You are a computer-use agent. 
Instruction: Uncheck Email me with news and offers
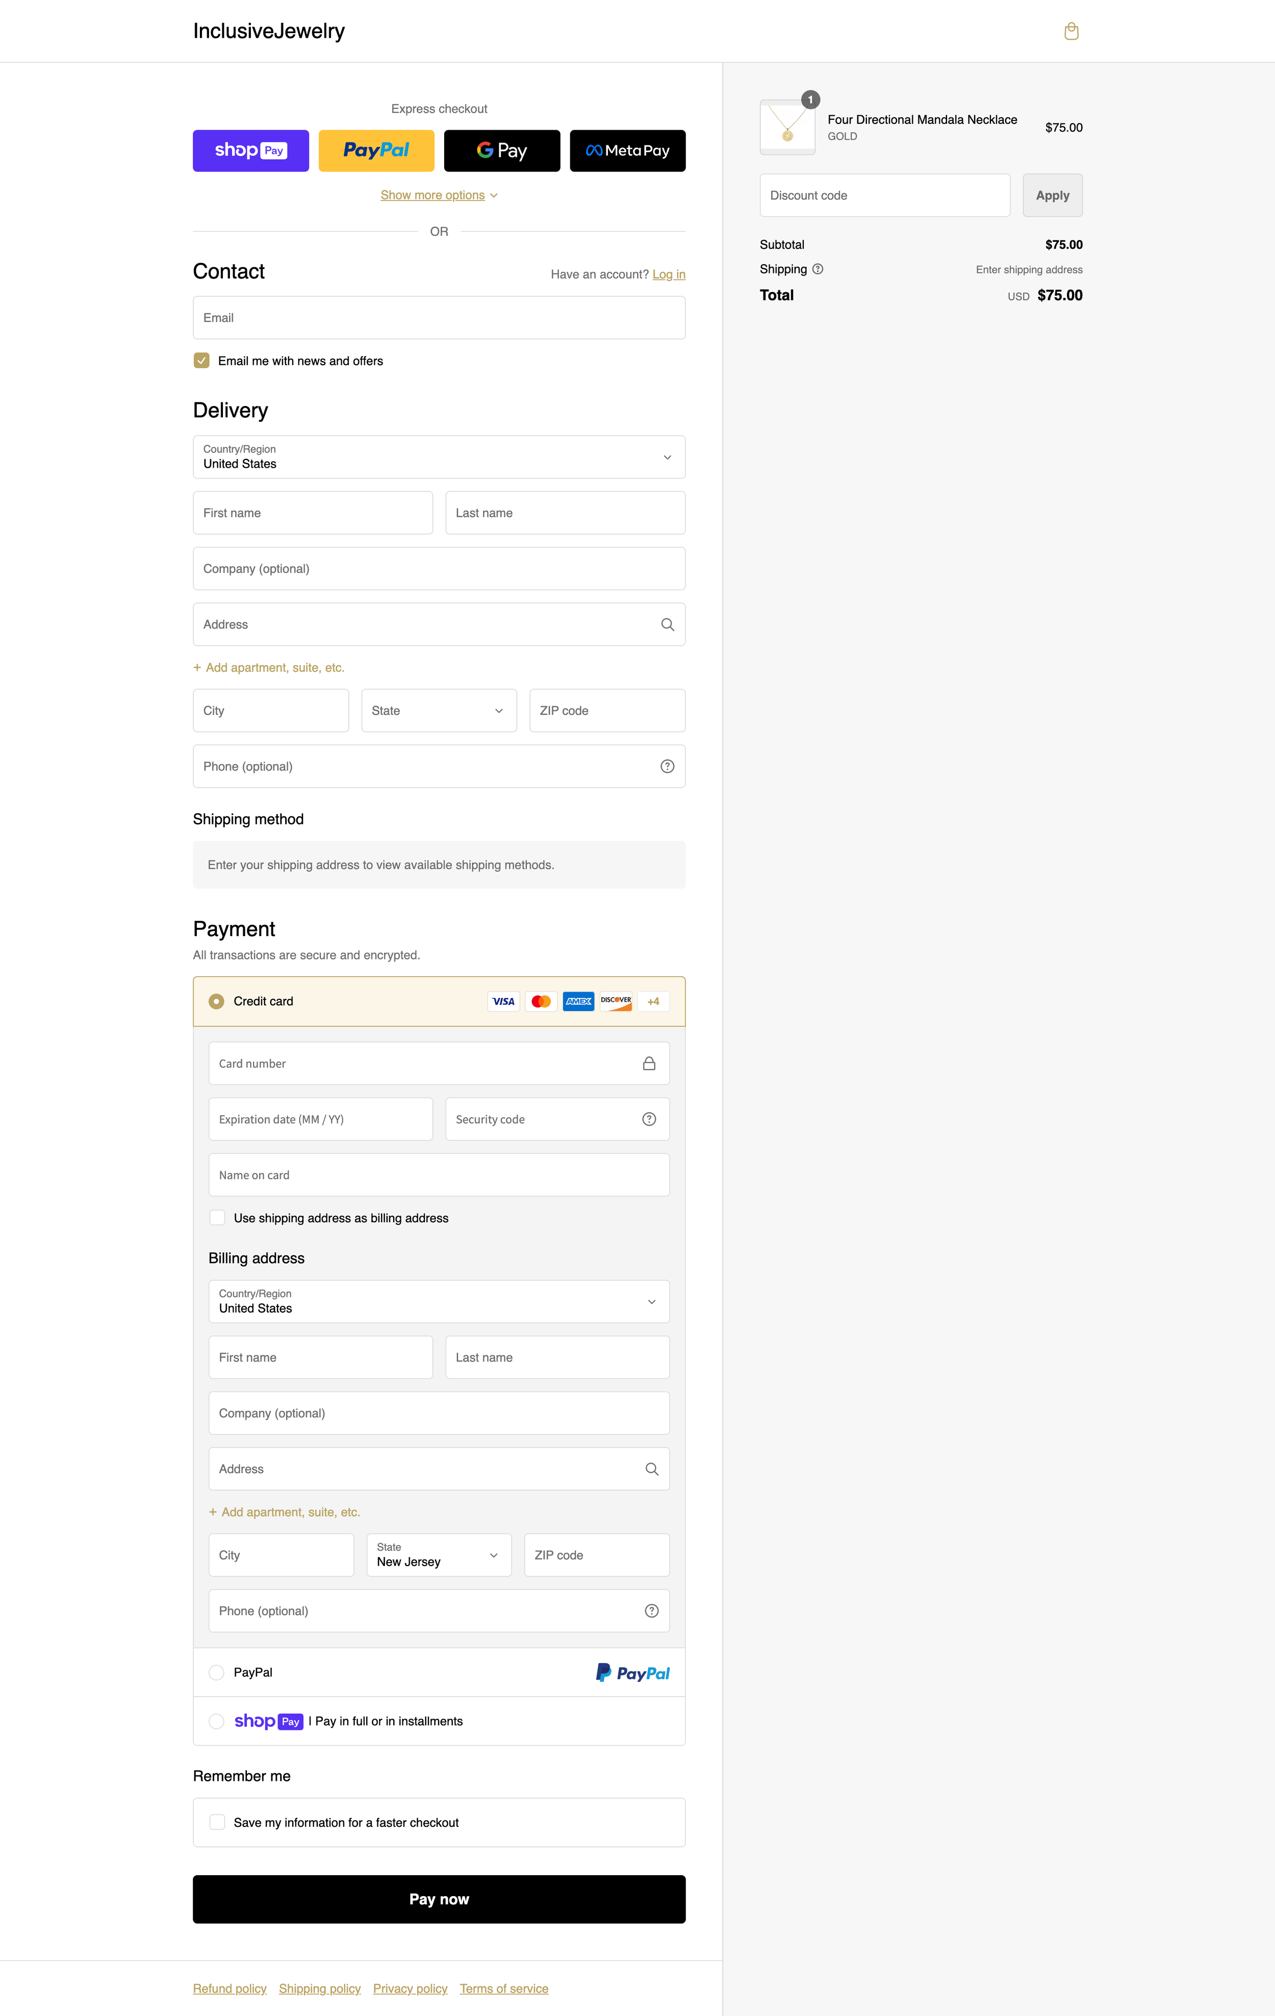coord(202,361)
